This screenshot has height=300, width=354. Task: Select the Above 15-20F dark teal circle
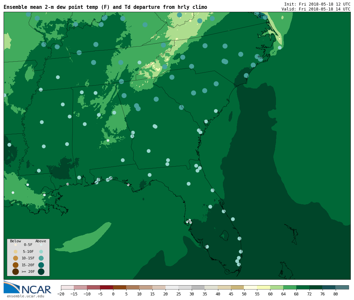tap(41, 265)
